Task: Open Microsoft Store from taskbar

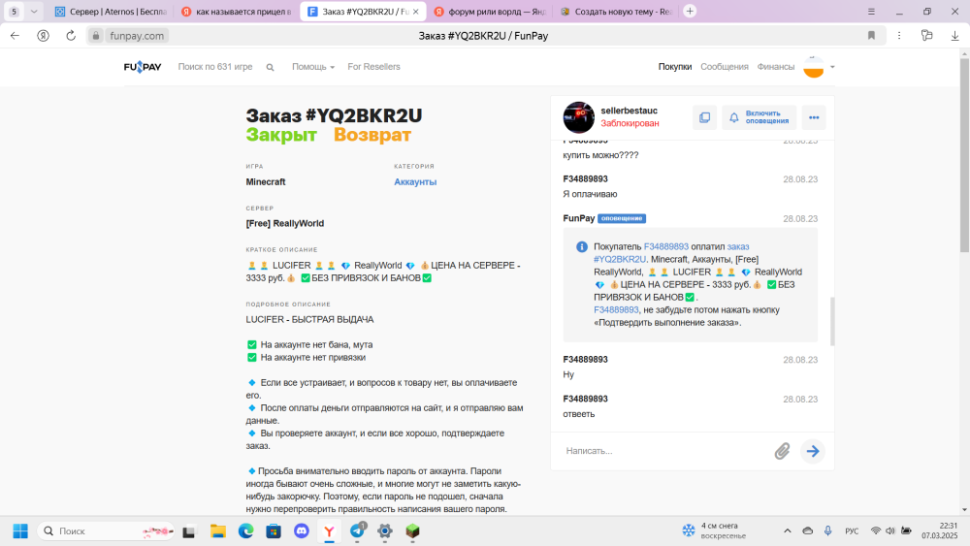Action: click(274, 531)
